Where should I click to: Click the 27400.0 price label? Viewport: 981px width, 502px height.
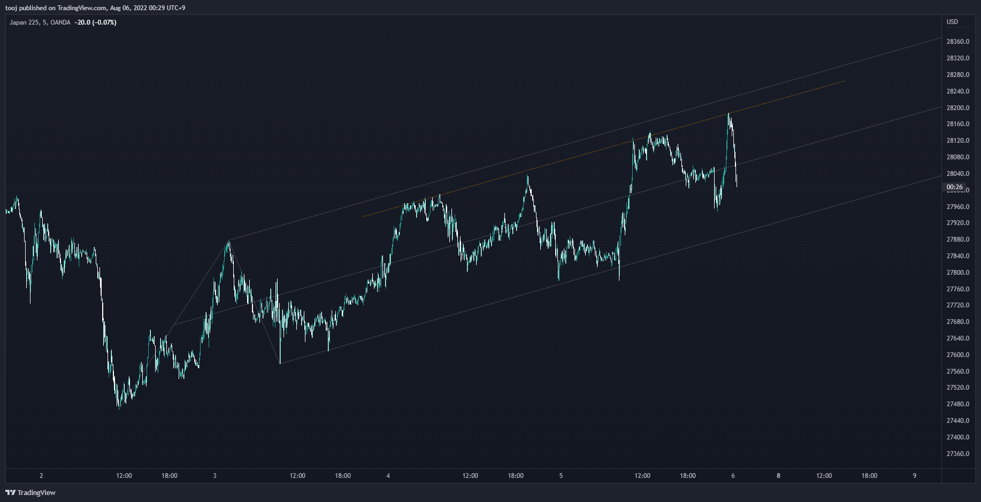(x=958, y=437)
